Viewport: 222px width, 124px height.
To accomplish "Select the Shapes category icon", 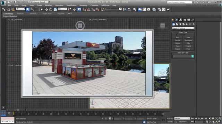I will point(177,24).
